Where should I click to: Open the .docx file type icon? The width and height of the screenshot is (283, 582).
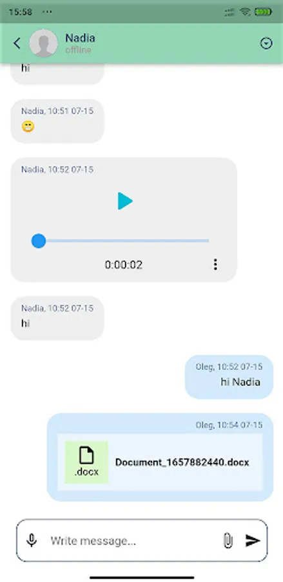[x=86, y=462]
